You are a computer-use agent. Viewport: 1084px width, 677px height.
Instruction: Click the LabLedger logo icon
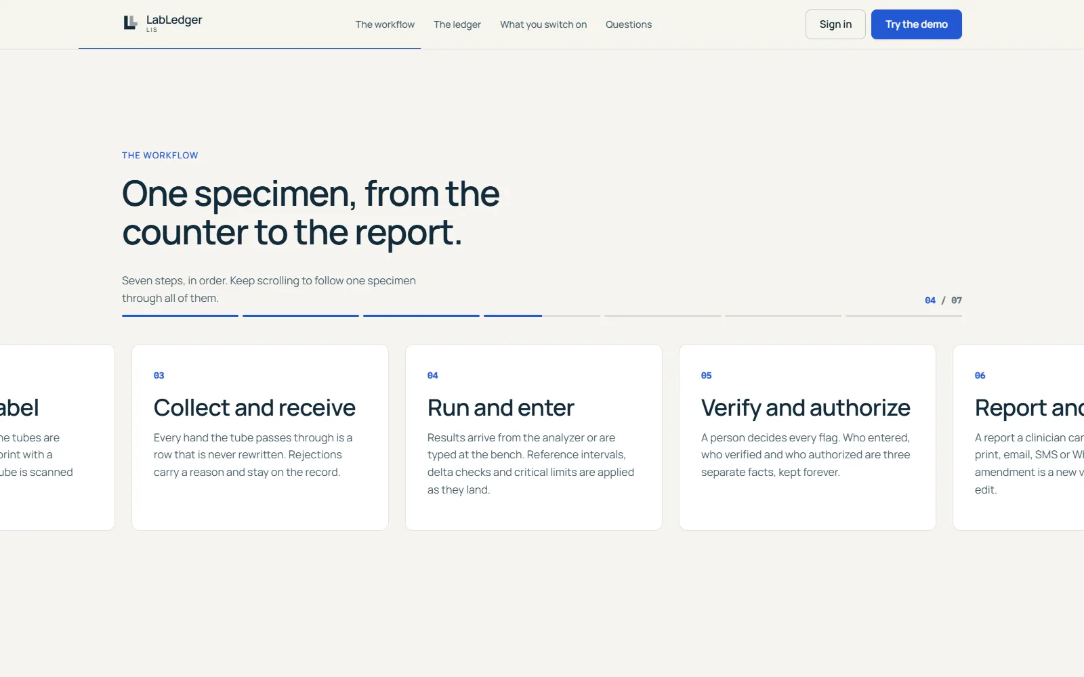tap(130, 23)
